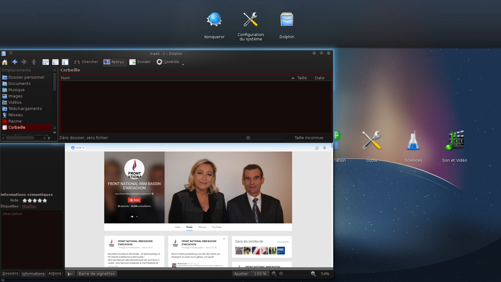Switch Dolphin to details view mode
The width and height of the screenshot is (501, 282).
[x=55, y=62]
